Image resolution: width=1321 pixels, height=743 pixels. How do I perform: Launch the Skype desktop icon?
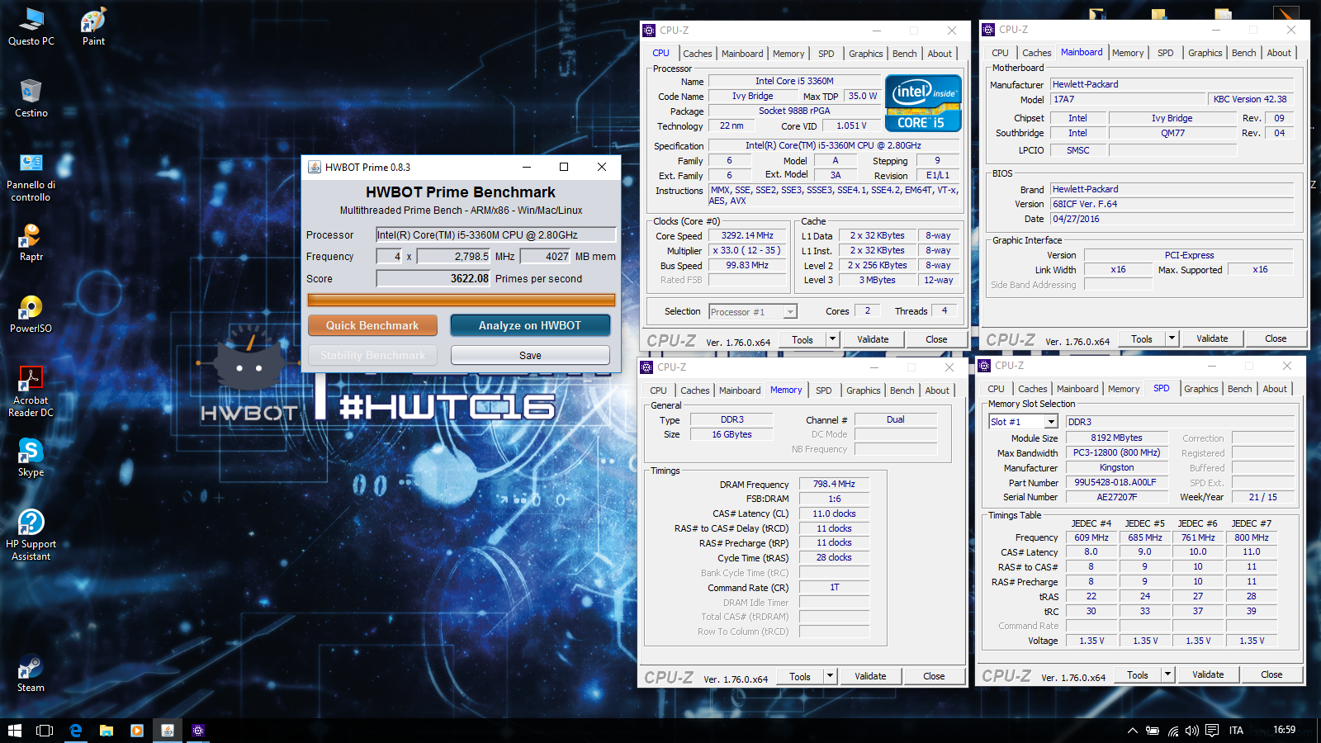coord(31,458)
